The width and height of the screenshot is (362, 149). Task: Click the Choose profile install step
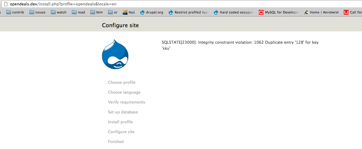(122, 82)
